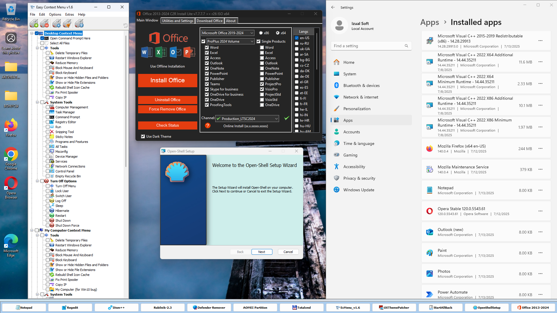
Task: Open three-dots menu for Paint app
Action: click(540, 253)
